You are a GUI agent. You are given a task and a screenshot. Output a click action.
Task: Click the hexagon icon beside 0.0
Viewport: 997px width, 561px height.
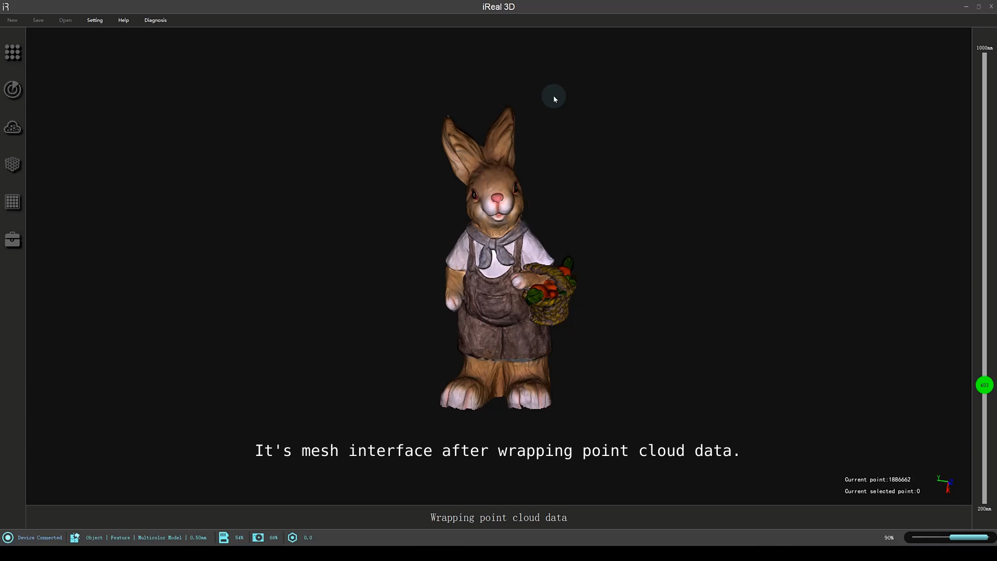point(293,538)
